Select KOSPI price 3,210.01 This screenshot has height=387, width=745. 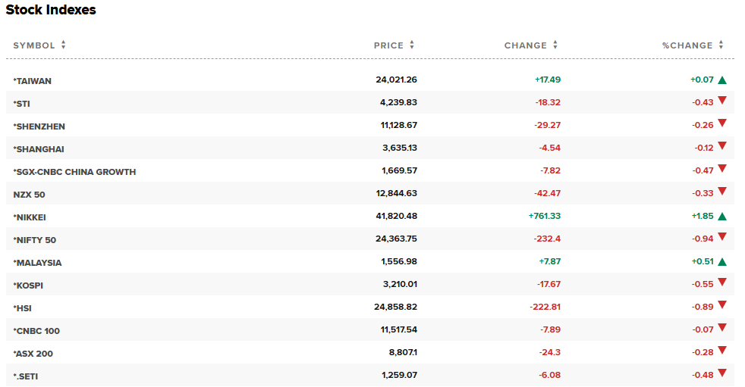click(x=400, y=285)
